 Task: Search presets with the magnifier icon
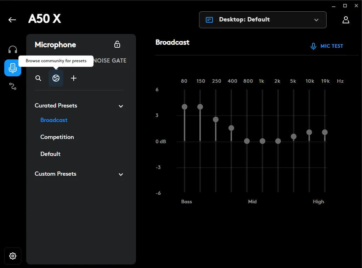(38, 78)
